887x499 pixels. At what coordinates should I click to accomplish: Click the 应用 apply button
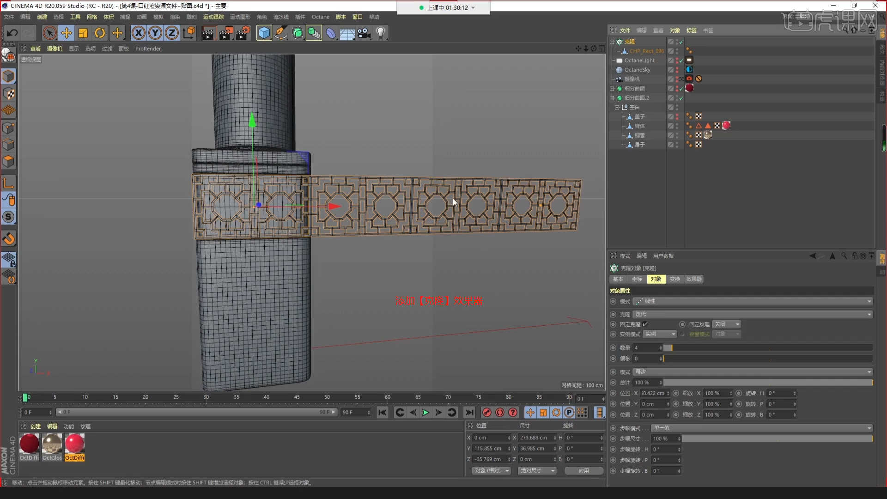tap(583, 471)
